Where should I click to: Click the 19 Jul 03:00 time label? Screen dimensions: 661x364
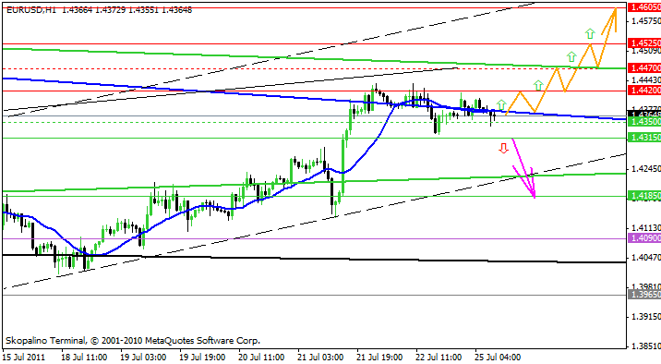click(143, 358)
